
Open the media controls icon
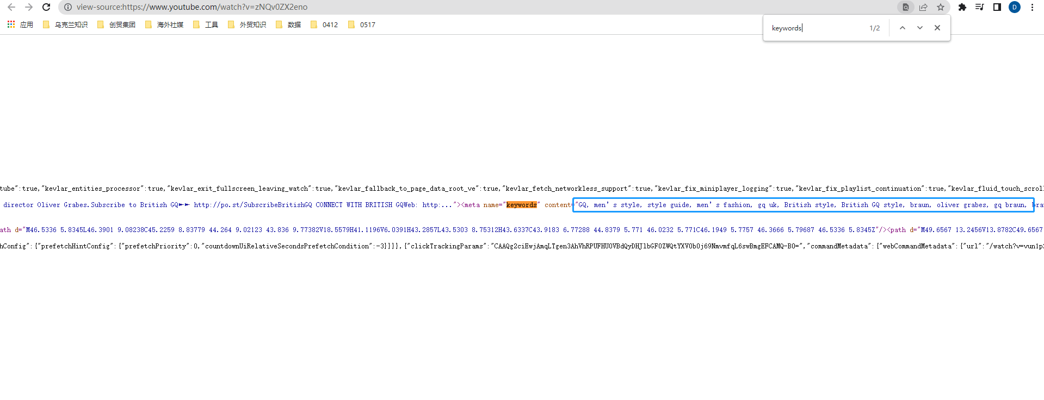pyautogui.click(x=980, y=7)
